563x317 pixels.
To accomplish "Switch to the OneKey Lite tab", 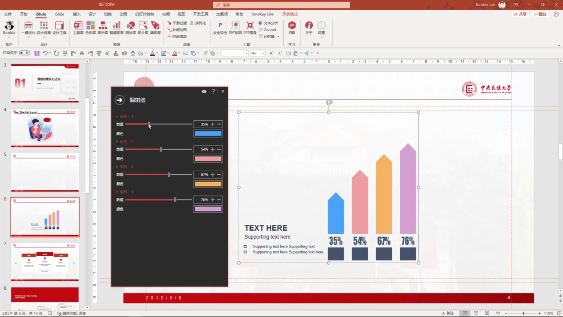I will point(263,14).
